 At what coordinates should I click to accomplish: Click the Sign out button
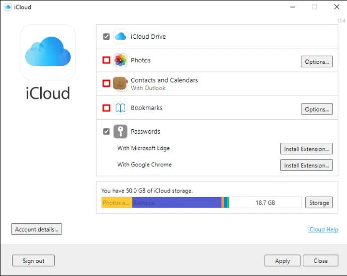(x=33, y=261)
